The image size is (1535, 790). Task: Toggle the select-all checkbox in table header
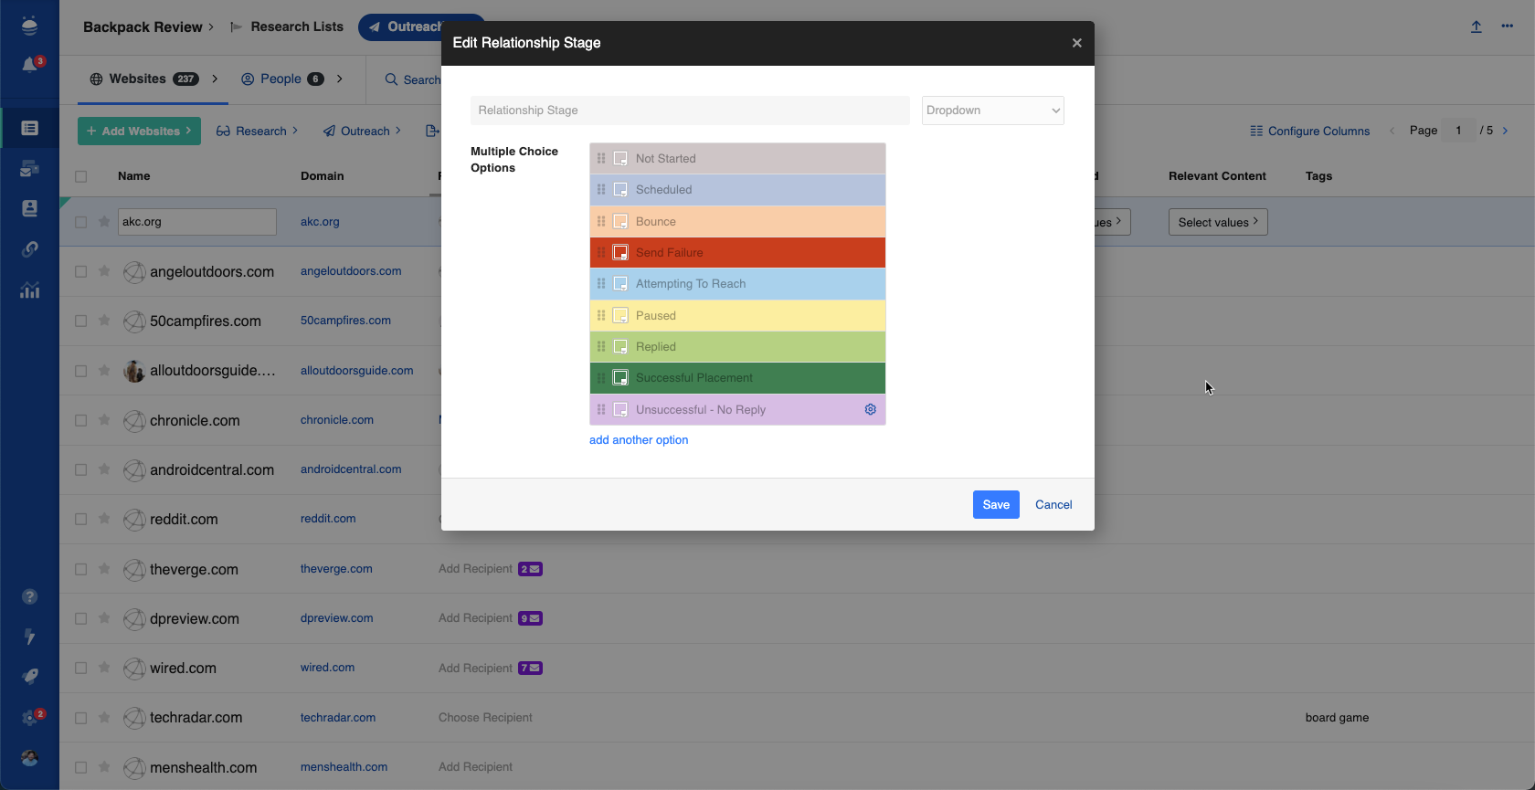pyautogui.click(x=81, y=176)
